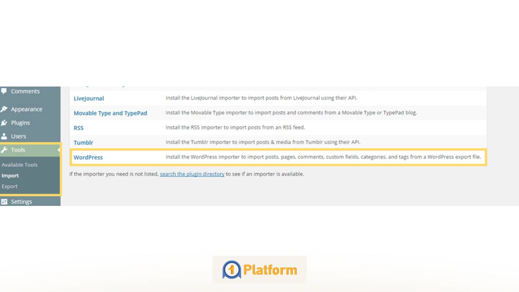Click the 1Platform logo badge
The width and height of the screenshot is (519, 292).
coord(259,270)
